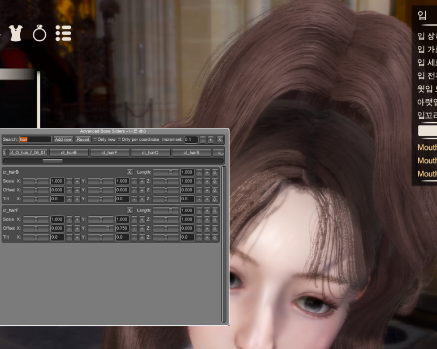
Task: Select the ct_hairO bone tab
Action: click(150, 153)
